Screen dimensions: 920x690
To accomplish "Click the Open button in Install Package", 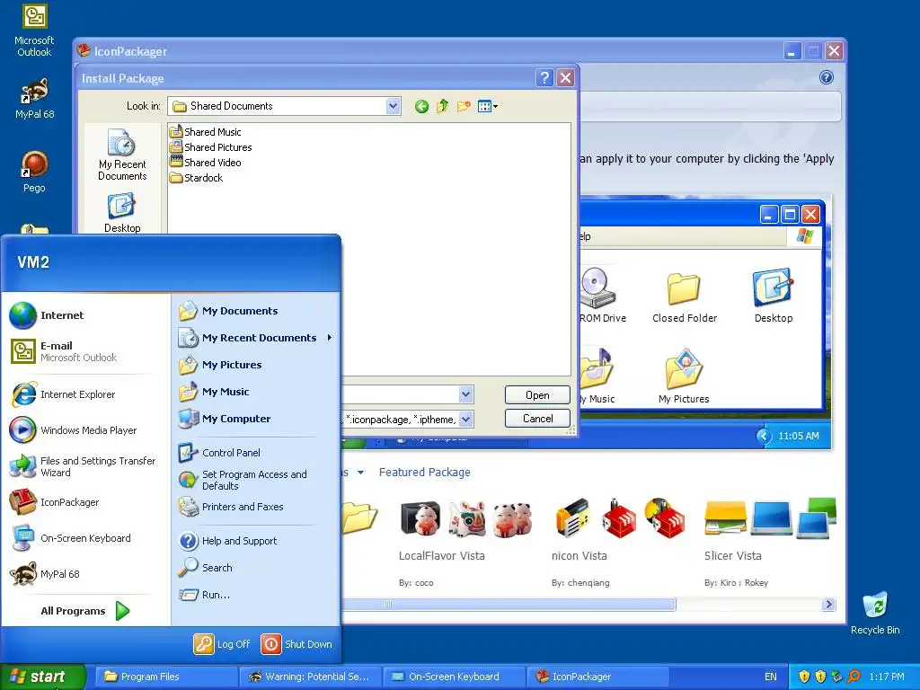I will tap(537, 395).
